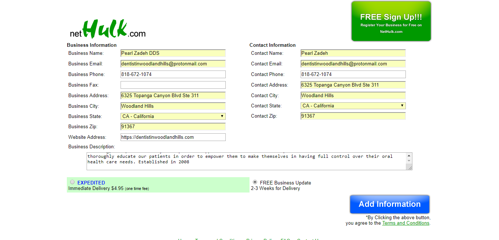Click the Business Zip input field
This screenshot has width=499, height=240.
173,127
